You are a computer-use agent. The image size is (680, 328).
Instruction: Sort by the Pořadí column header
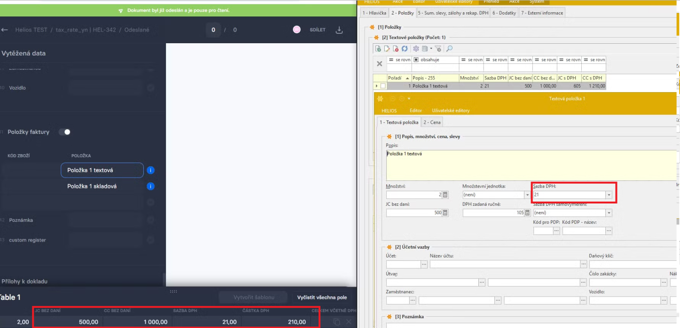[399, 78]
